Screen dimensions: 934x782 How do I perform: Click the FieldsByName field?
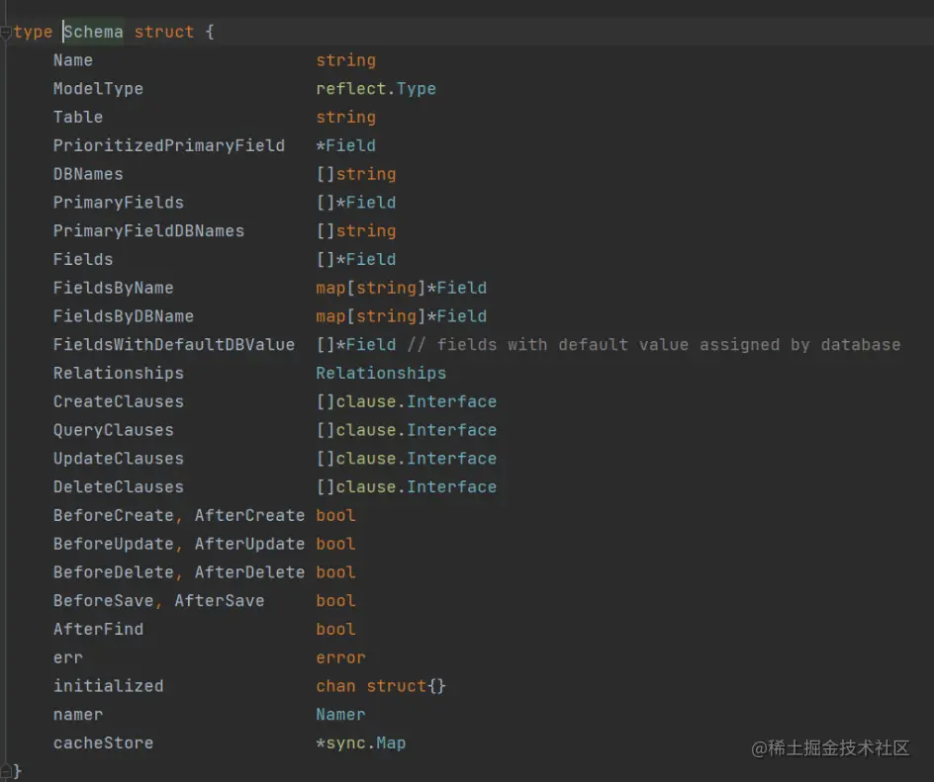click(x=113, y=288)
